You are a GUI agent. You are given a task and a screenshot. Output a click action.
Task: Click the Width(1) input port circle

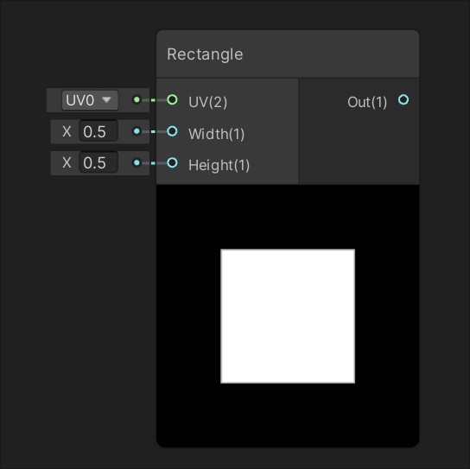(x=172, y=131)
